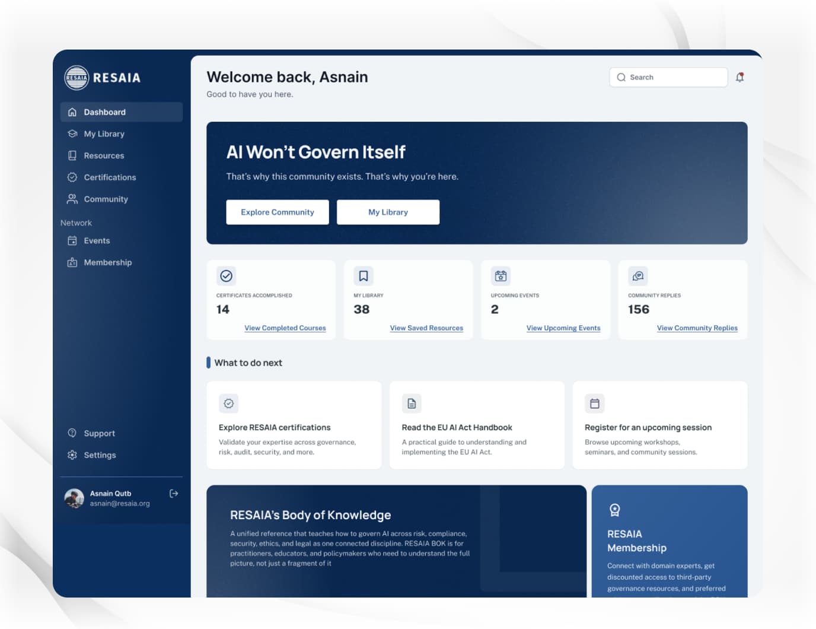Click the certificates count 14
Viewport: 816px width, 629px height.
click(223, 310)
